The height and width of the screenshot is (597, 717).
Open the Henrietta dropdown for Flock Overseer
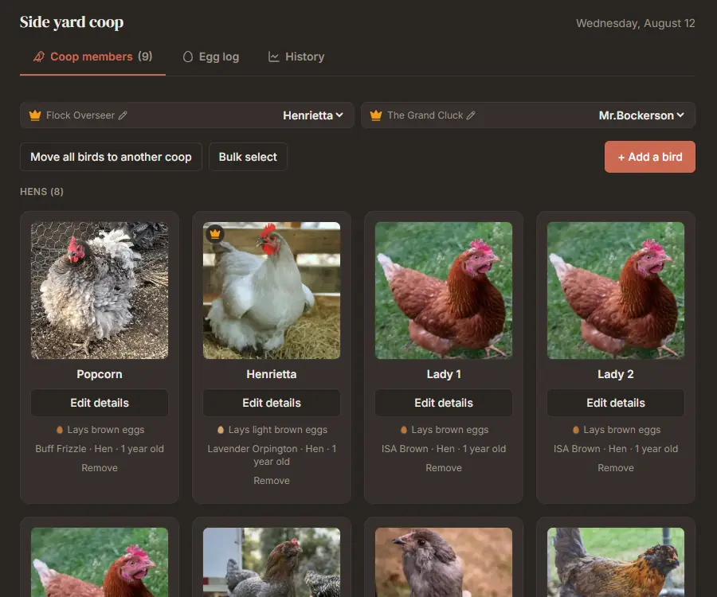point(313,115)
